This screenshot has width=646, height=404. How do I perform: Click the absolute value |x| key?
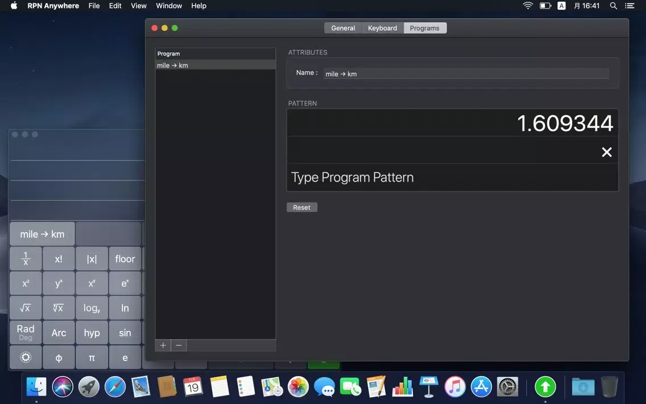pos(92,258)
